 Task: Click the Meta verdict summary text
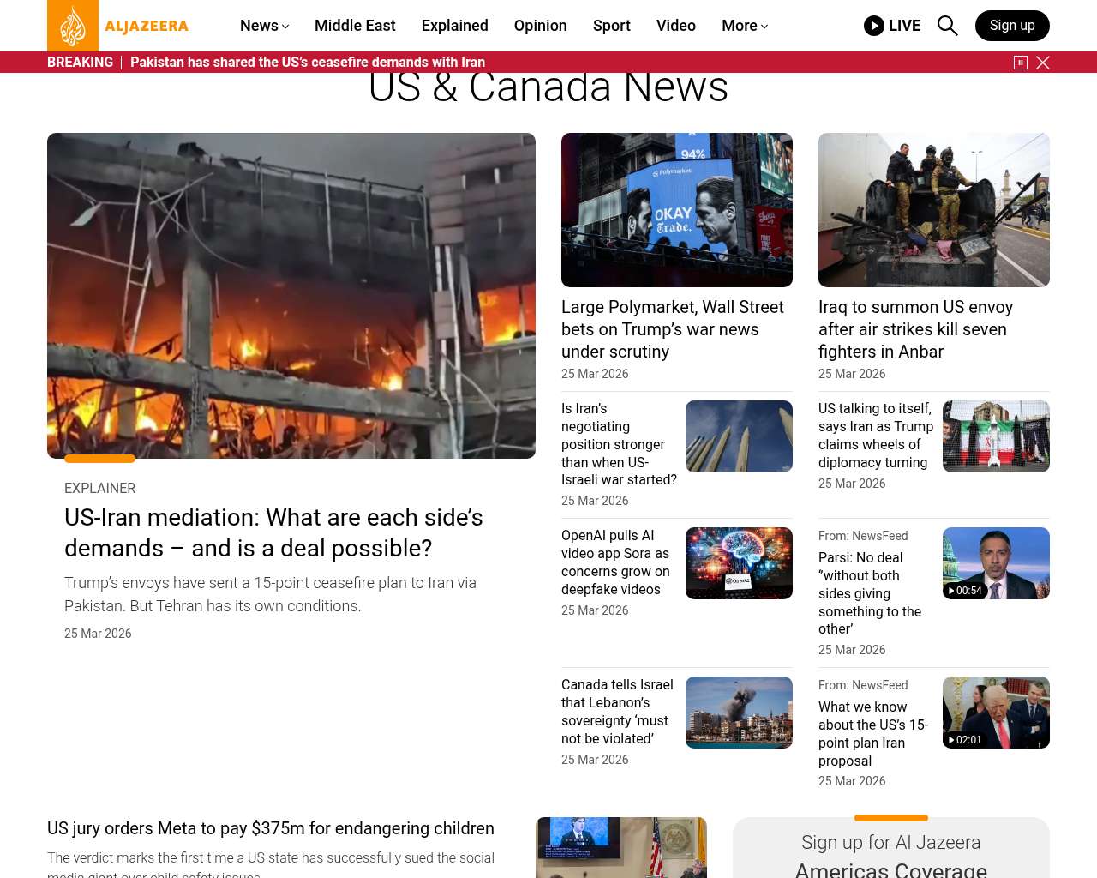point(271,864)
